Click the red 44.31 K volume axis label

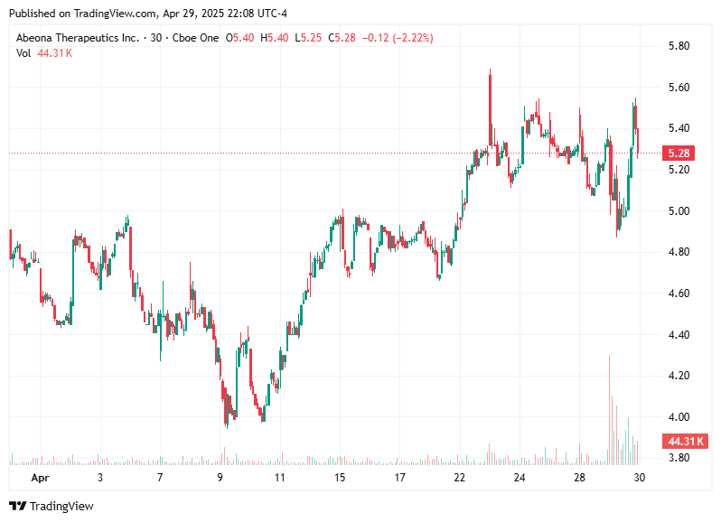pyautogui.click(x=685, y=441)
